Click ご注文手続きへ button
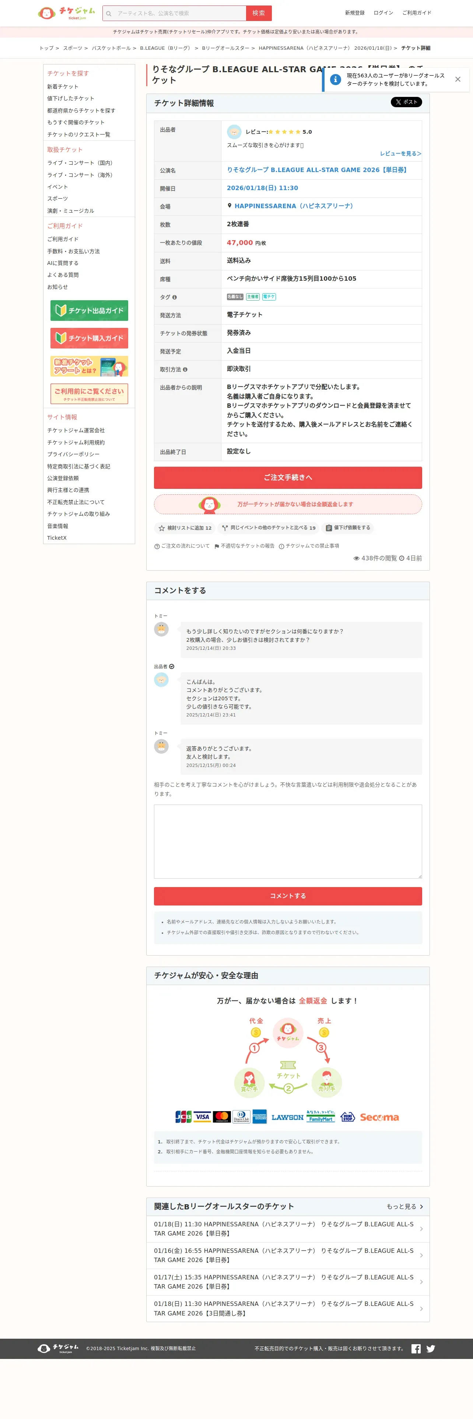The height and width of the screenshot is (1419, 473). click(288, 477)
